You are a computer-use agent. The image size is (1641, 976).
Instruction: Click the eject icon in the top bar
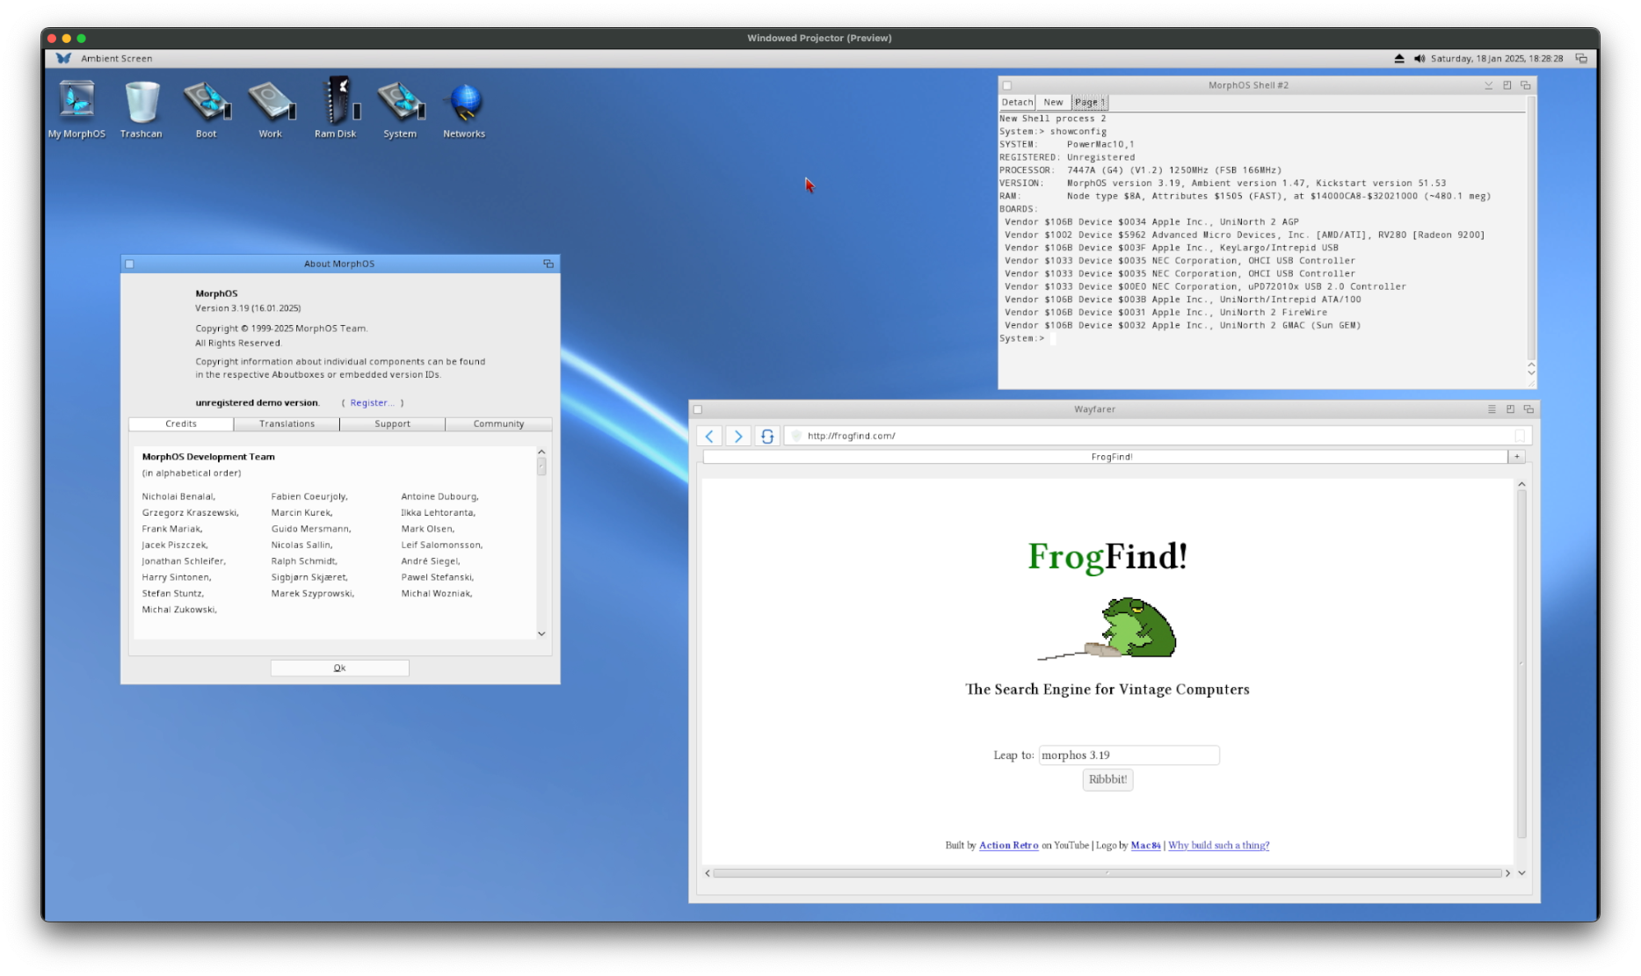pos(1399,58)
